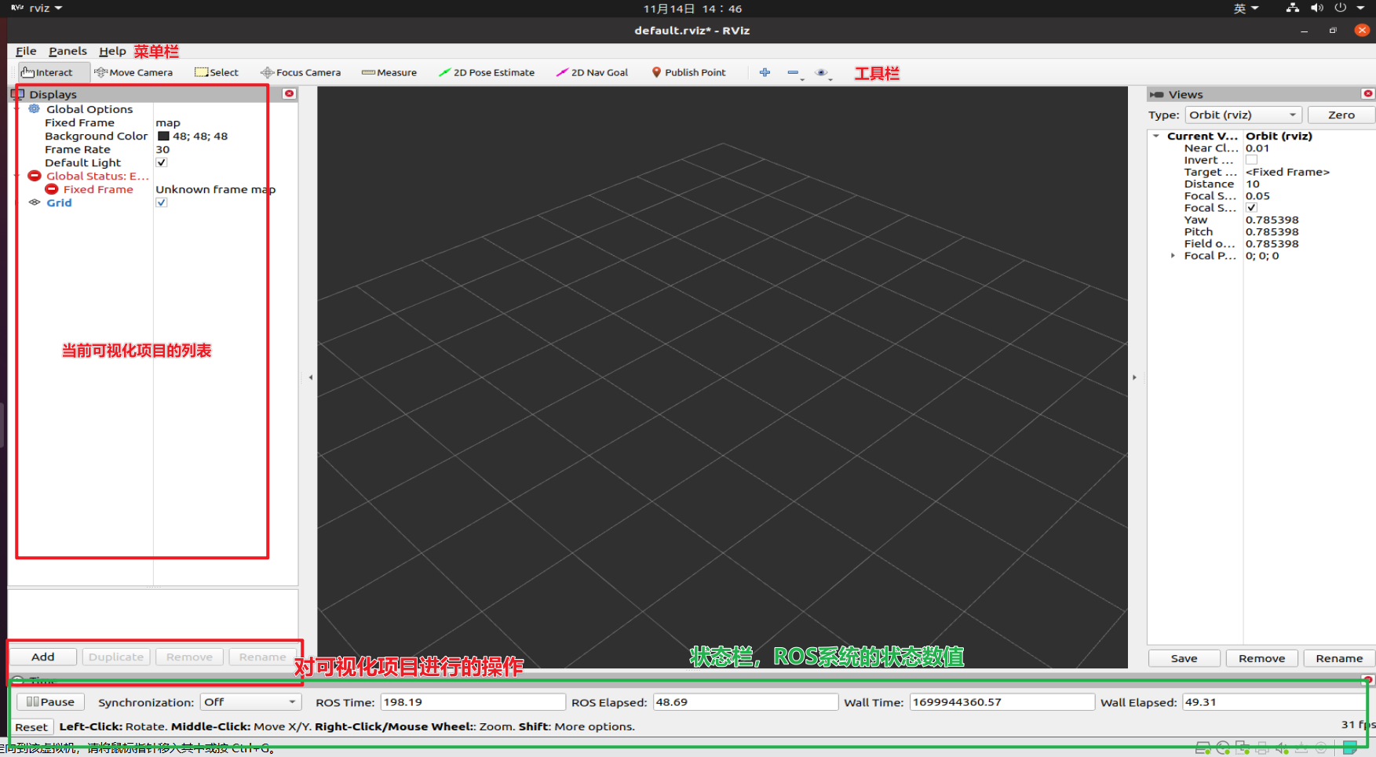This screenshot has height=757, width=1376.
Task: Expand the Focal Point tree node
Action: tap(1173, 256)
